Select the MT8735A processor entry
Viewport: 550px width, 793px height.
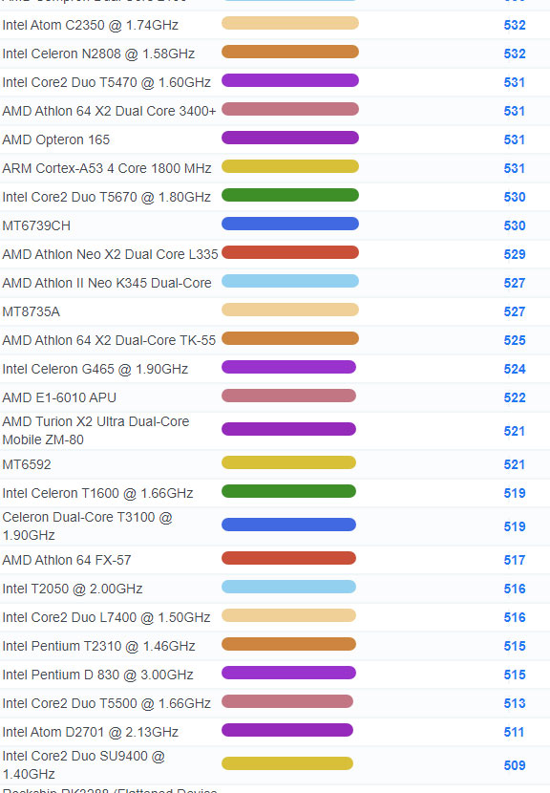(x=31, y=311)
